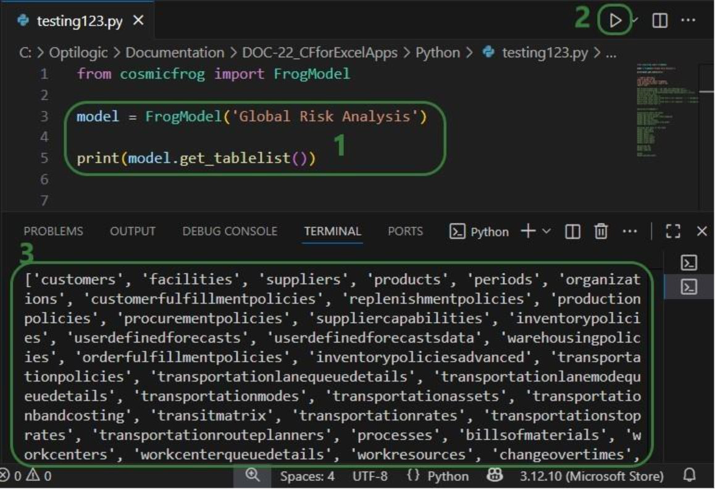This screenshot has height=489, width=715.
Task: Click 'get_tablelist' in line 5
Action: click(235, 158)
